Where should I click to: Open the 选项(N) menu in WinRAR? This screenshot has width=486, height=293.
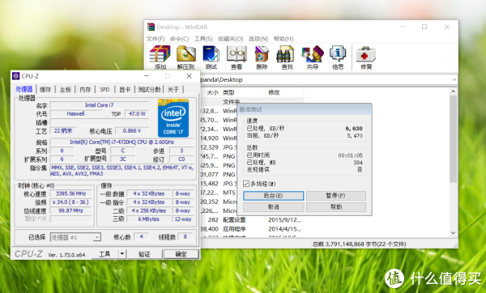point(258,39)
